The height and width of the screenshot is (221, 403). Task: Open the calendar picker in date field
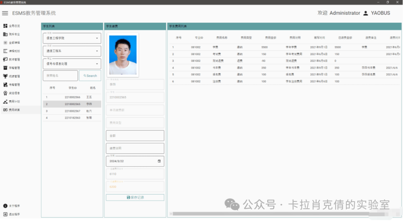159,161
